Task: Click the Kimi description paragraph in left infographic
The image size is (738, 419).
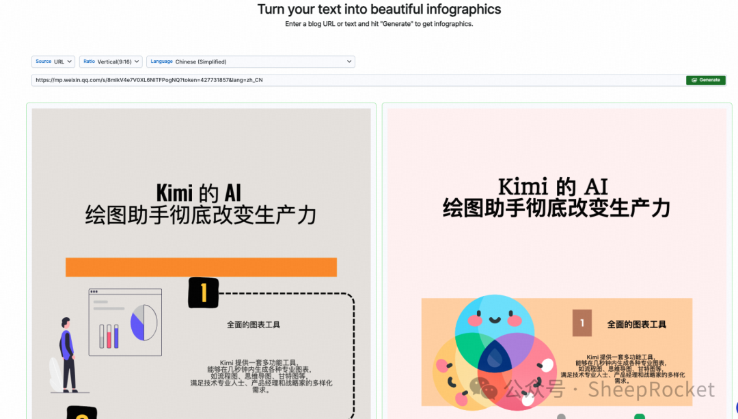Action: coord(261,376)
